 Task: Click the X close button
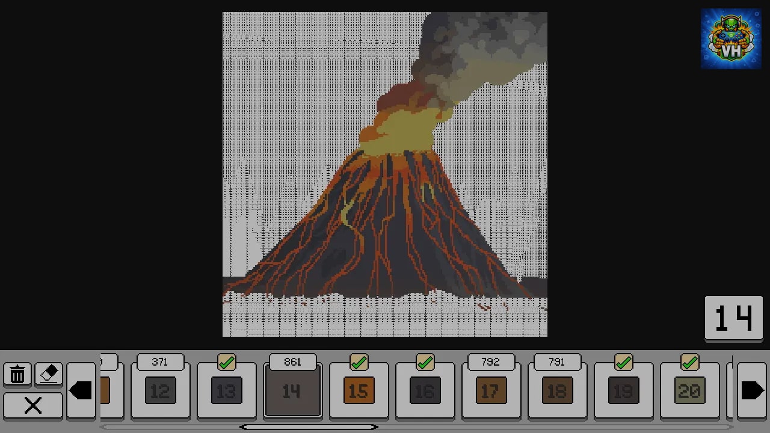(x=33, y=405)
